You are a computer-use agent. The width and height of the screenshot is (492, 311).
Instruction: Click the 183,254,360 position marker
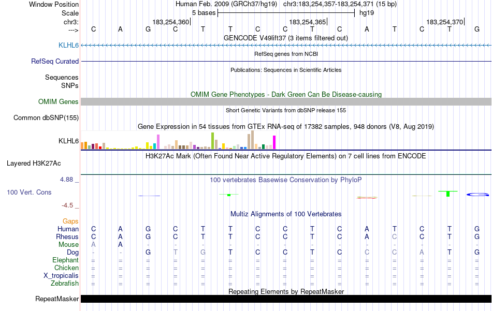171,22
